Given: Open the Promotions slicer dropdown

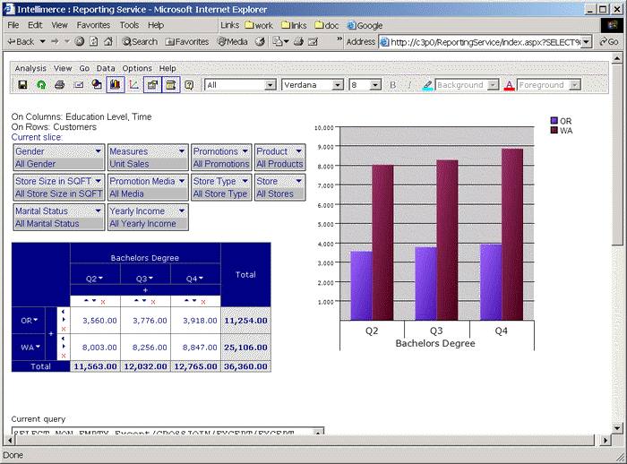Looking at the screenshot, I should 245,151.
